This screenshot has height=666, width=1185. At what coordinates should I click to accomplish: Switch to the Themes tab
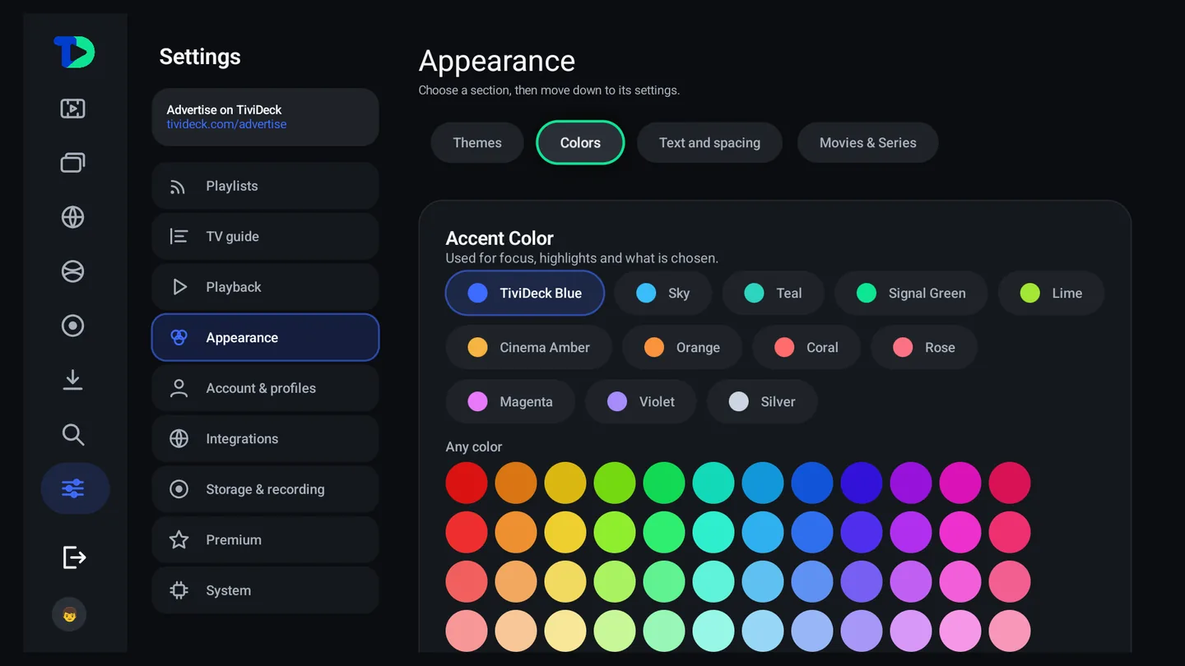click(477, 143)
